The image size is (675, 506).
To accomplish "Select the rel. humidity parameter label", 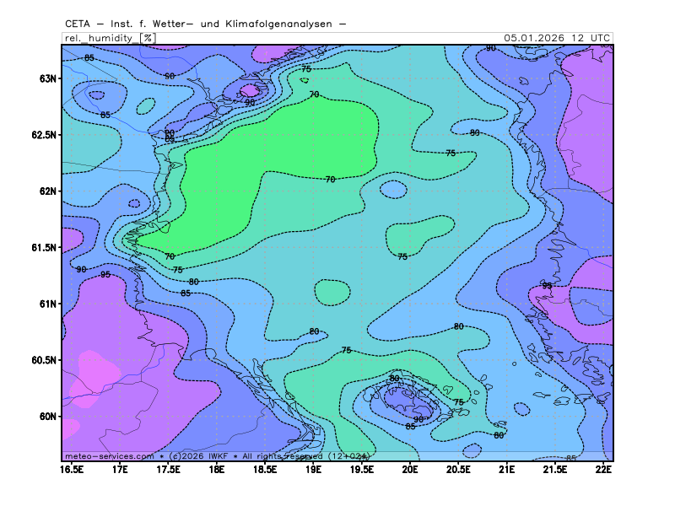I will coord(101,38).
